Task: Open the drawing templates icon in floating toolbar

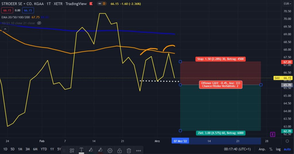Action: coord(72,151)
